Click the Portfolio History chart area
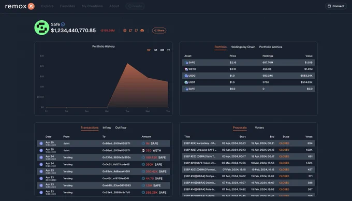This screenshot has height=201, width=352. pos(107,81)
